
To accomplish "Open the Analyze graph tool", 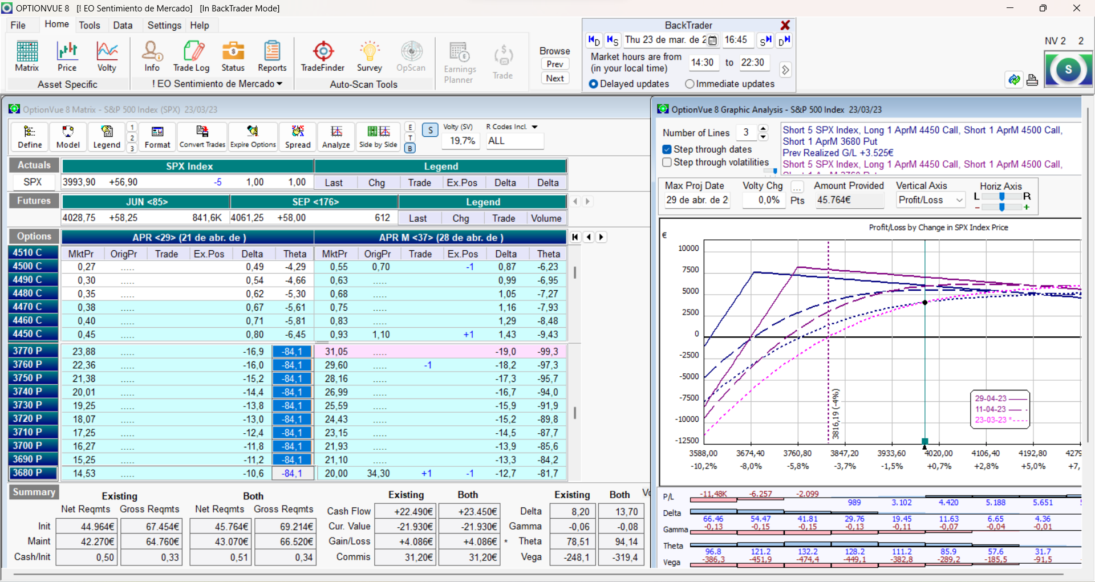I will click(x=336, y=137).
